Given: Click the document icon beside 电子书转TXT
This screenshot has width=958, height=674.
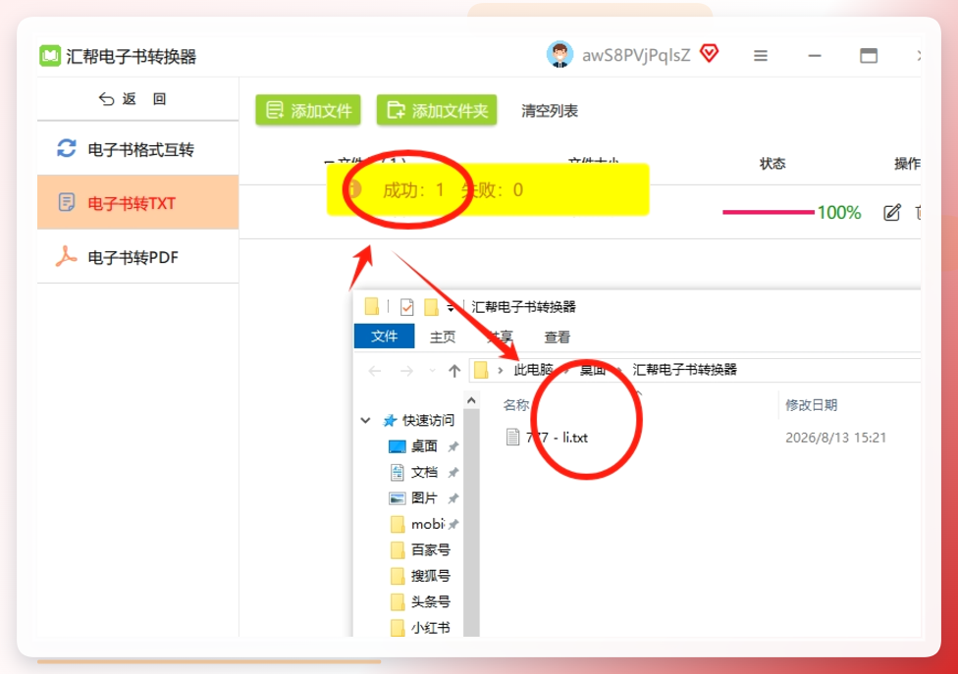Looking at the screenshot, I should coord(67,202).
